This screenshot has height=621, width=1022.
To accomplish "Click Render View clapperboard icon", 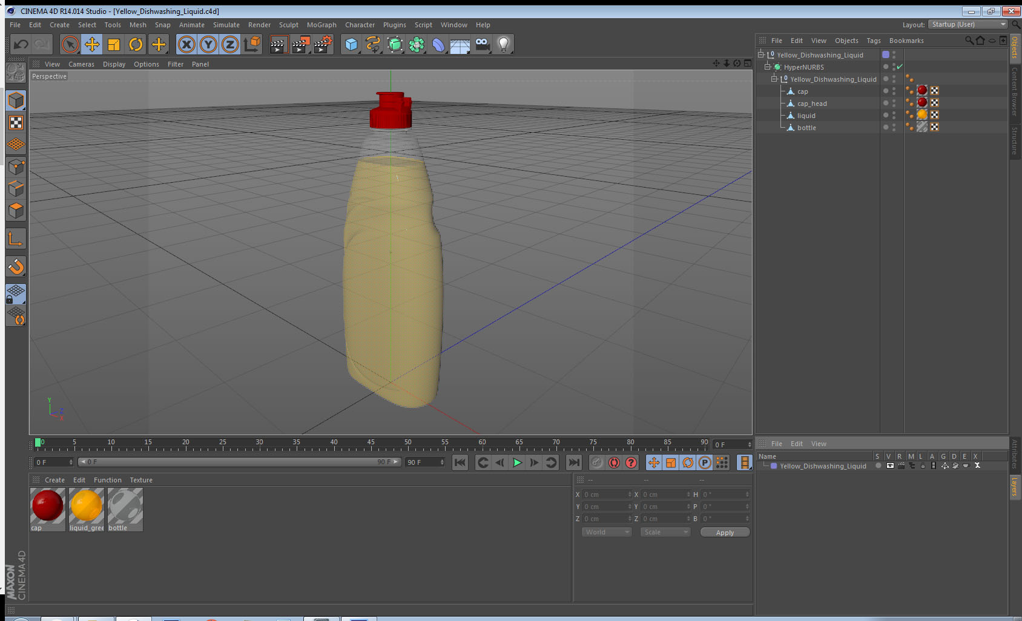I will coord(279,44).
